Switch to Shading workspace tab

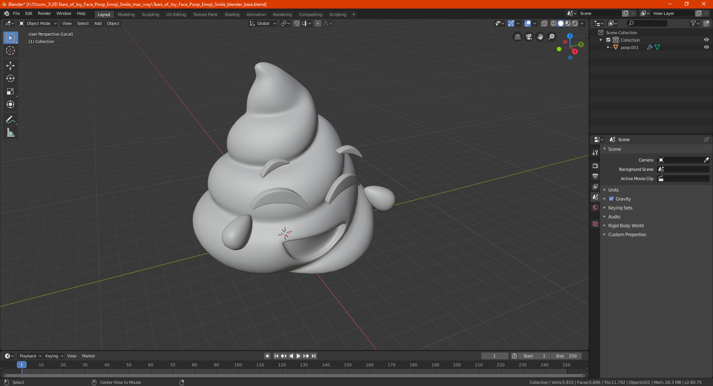point(232,14)
